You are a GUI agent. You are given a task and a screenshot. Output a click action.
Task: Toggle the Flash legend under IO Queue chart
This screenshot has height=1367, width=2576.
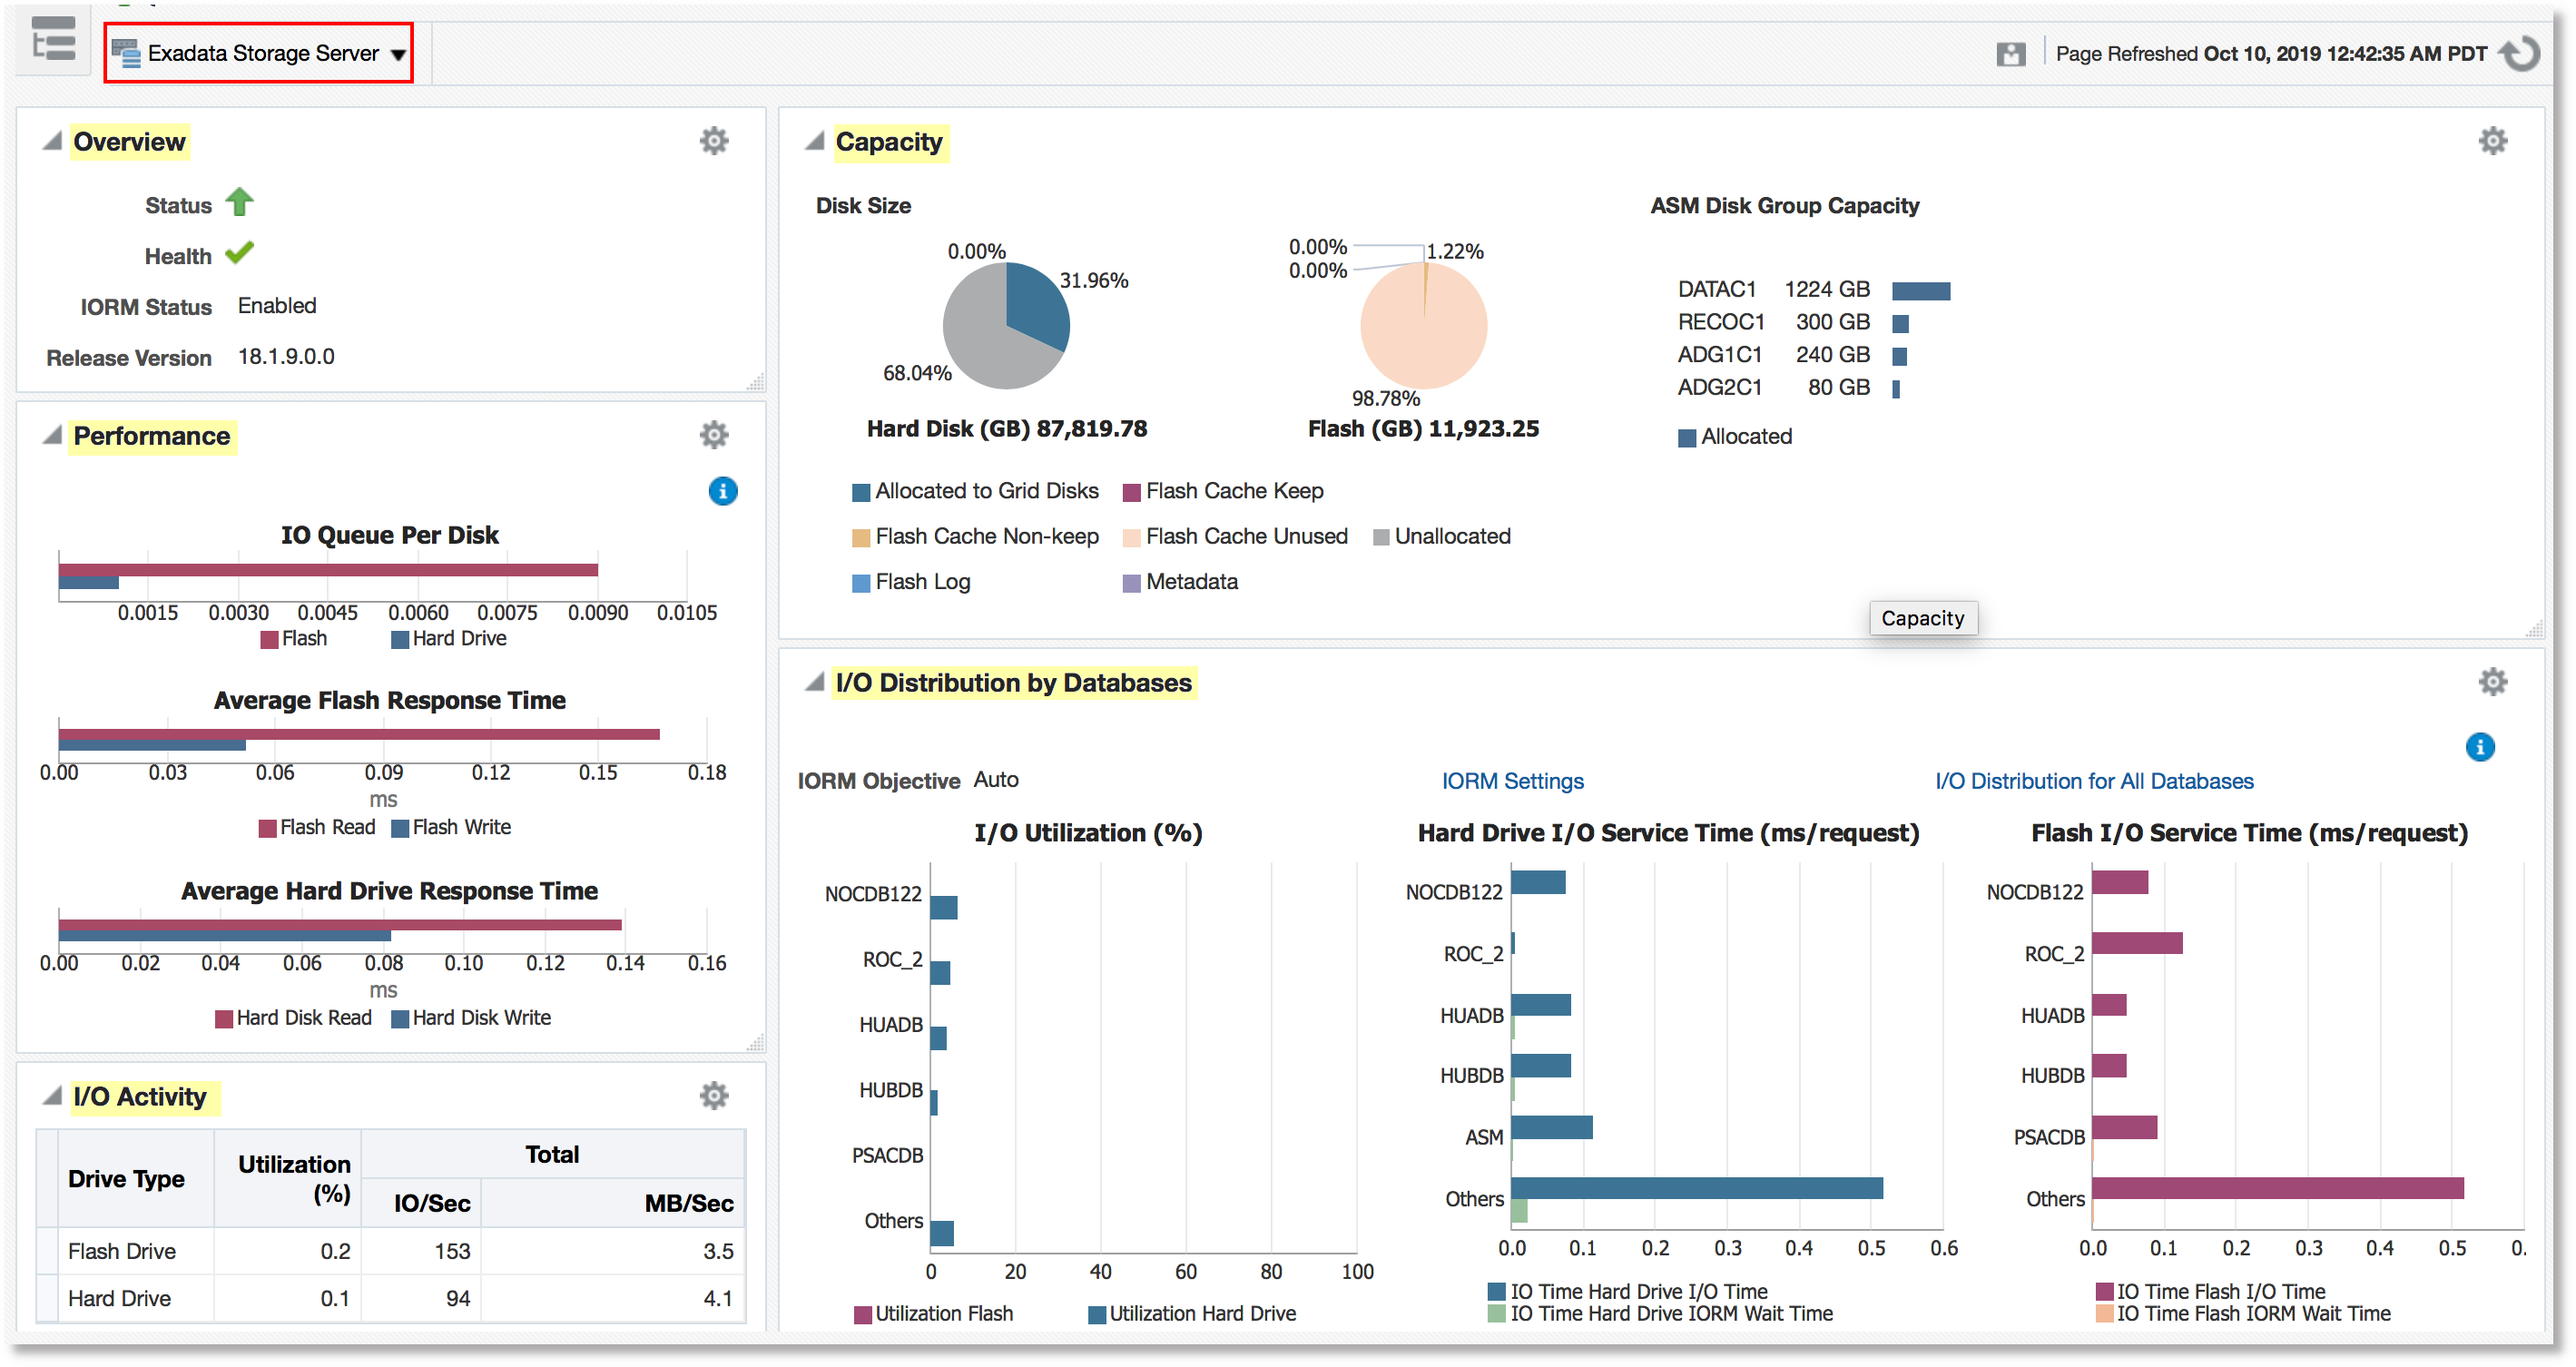(294, 638)
